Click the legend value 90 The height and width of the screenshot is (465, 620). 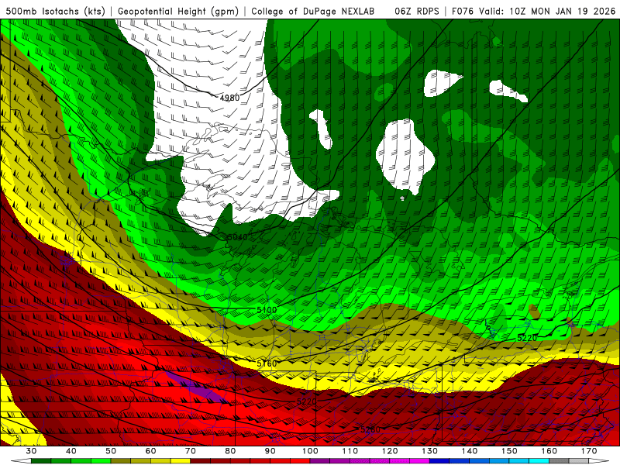(x=270, y=451)
